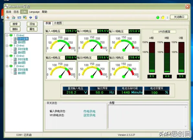
Task: Switch to the 示意图 tab
Action: pyautogui.click(x=58, y=23)
